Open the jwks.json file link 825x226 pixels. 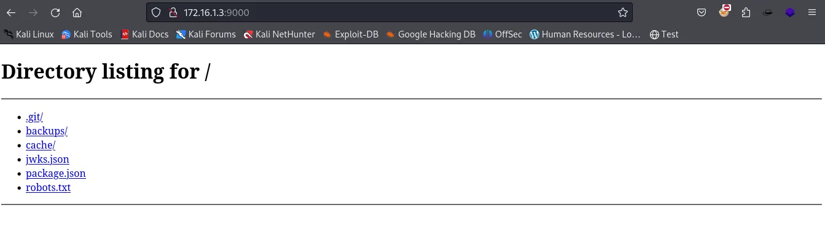pyautogui.click(x=47, y=159)
